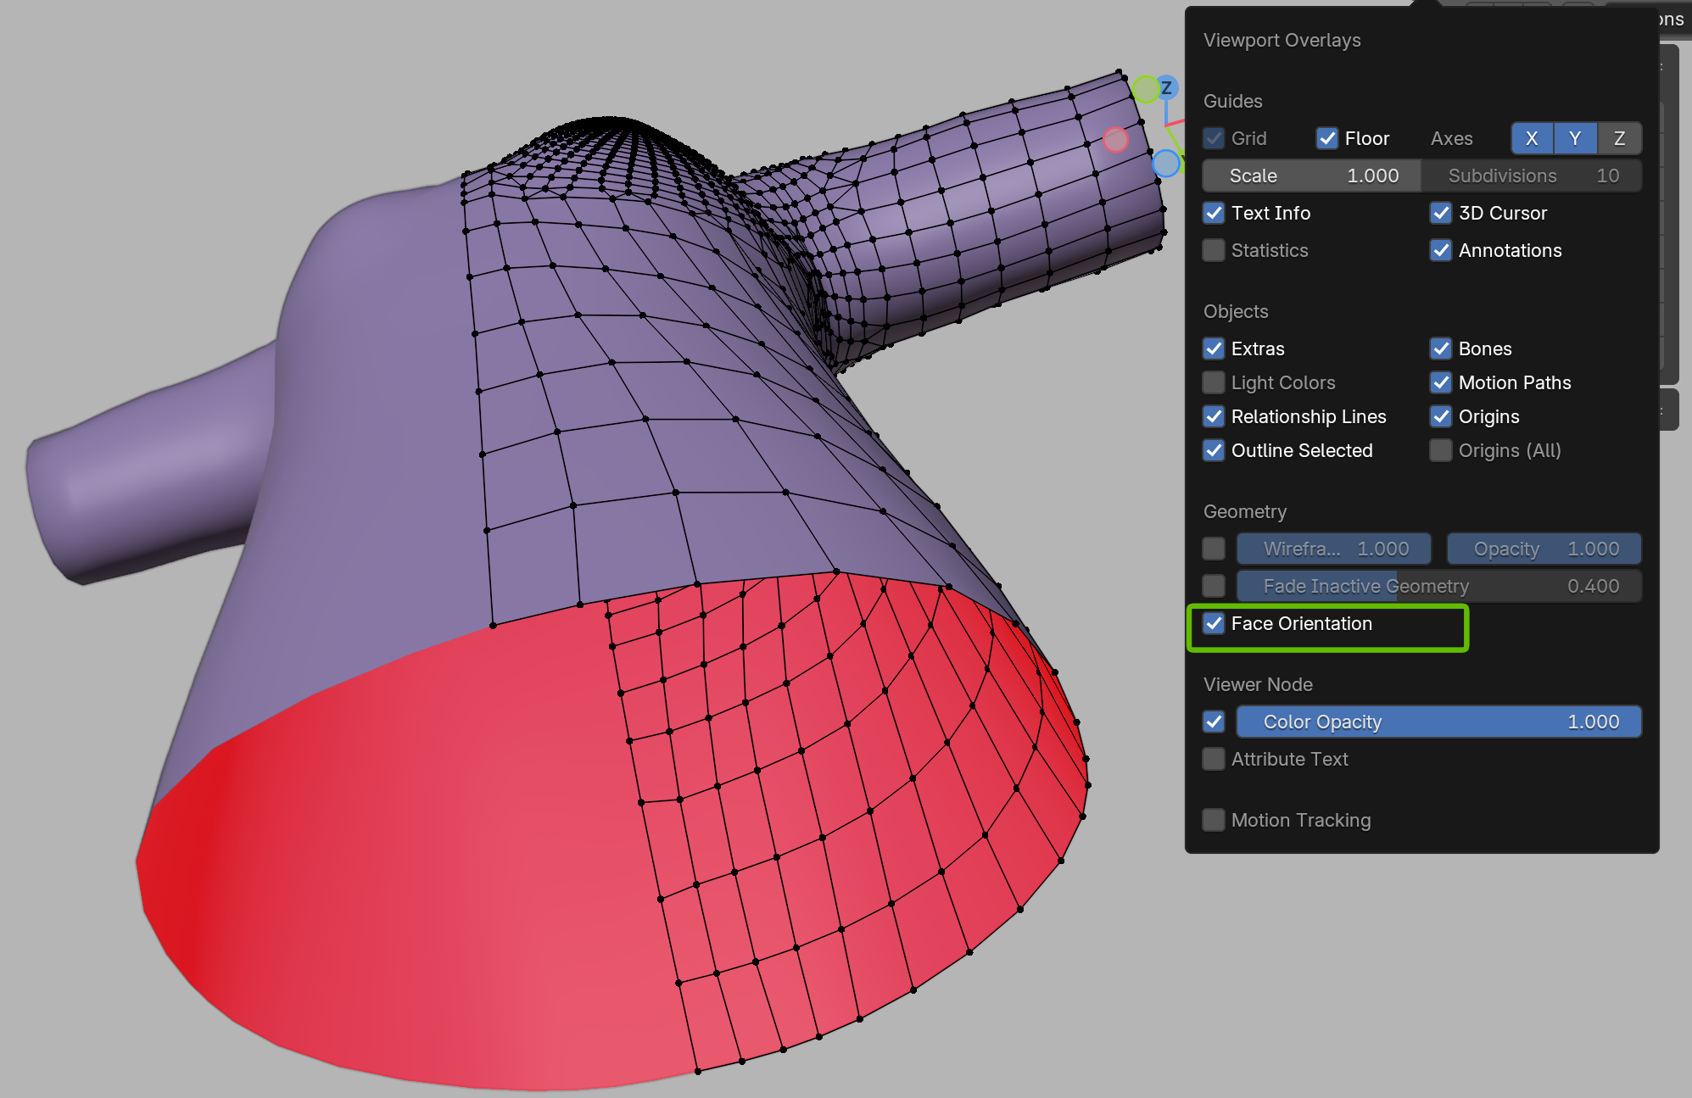The width and height of the screenshot is (1692, 1098).
Task: Click the unlabeled blue negative Z gizmo circle
Action: (1166, 163)
